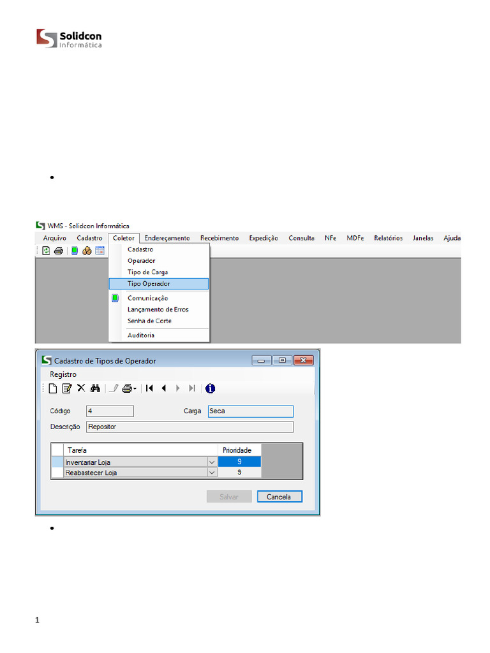The height and width of the screenshot is (653, 490).
Task: Create a new record with blank page icon
Action: pyautogui.click(x=53, y=388)
